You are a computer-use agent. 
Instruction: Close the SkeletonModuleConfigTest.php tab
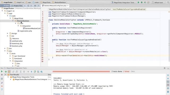[68, 6]
